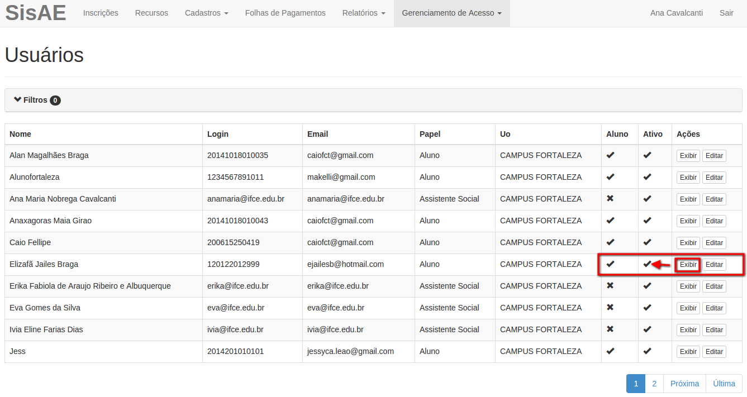
Task: Click Editar for Alunofortaleza
Action: pos(714,178)
